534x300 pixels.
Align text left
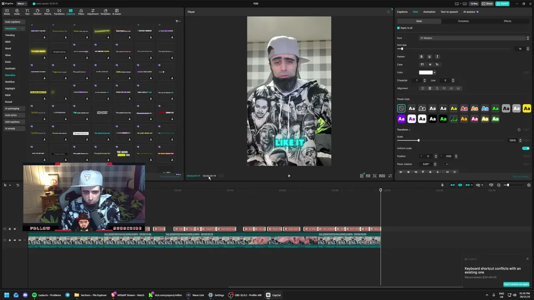(423, 88)
